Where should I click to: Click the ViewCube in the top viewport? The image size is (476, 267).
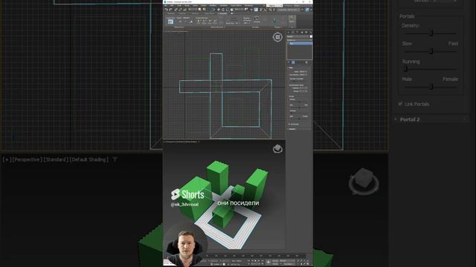click(277, 37)
